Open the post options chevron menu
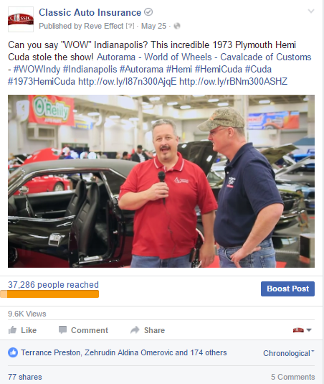Viewport: 324px width, 384px height. (311, 11)
